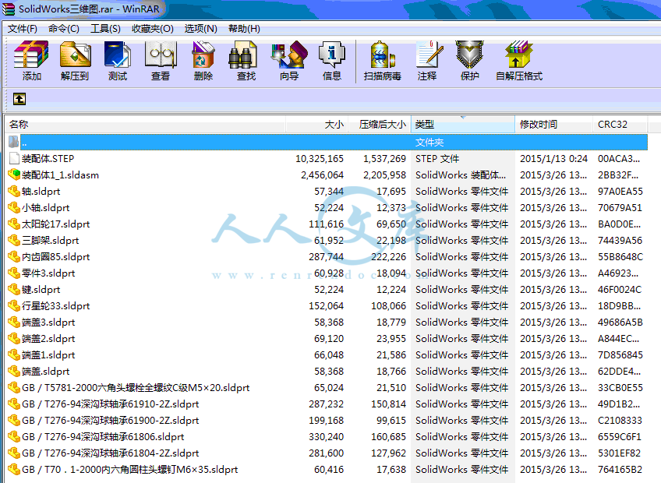Sort by CRC32 column header

point(620,125)
